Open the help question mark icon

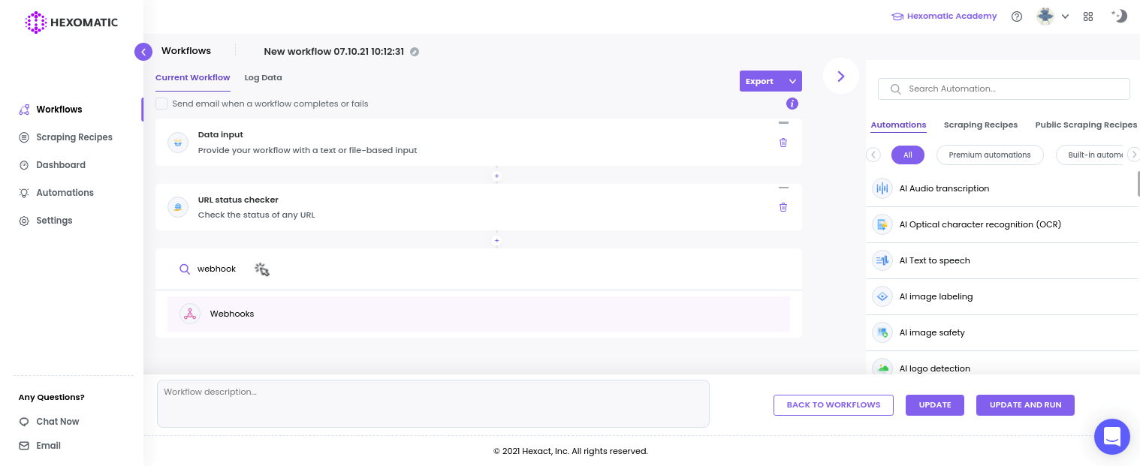pos(1017,17)
